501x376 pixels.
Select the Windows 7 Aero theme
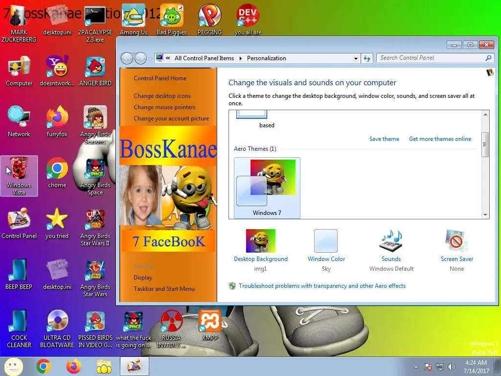click(267, 188)
